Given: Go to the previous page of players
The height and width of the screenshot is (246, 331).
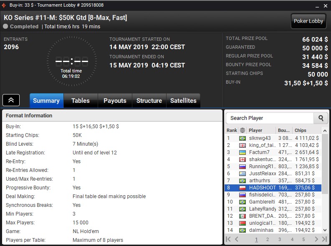Looking at the screenshot, I should (236, 239).
